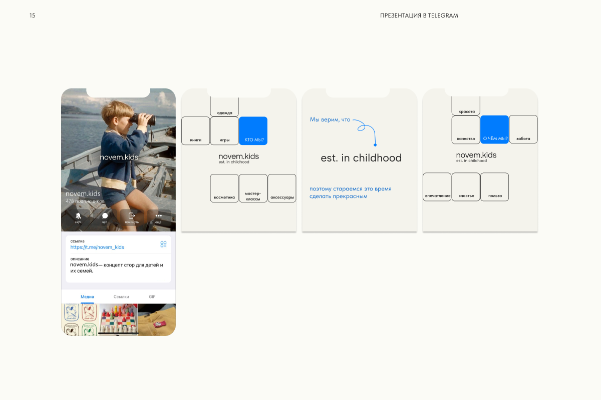This screenshot has width=601, height=400.
Task: Click the 'ПРЕЗЕНТАЦИЯ В TELEGRAM' header
Action: click(x=419, y=15)
